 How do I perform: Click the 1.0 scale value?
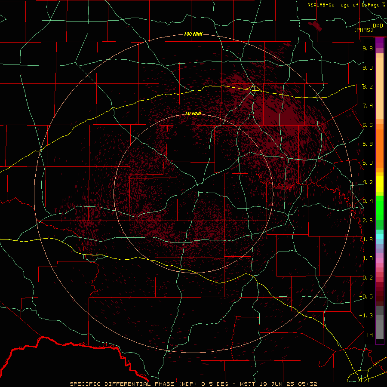click(x=368, y=258)
